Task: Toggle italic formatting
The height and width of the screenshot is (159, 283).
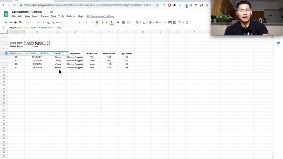Action: [102, 23]
